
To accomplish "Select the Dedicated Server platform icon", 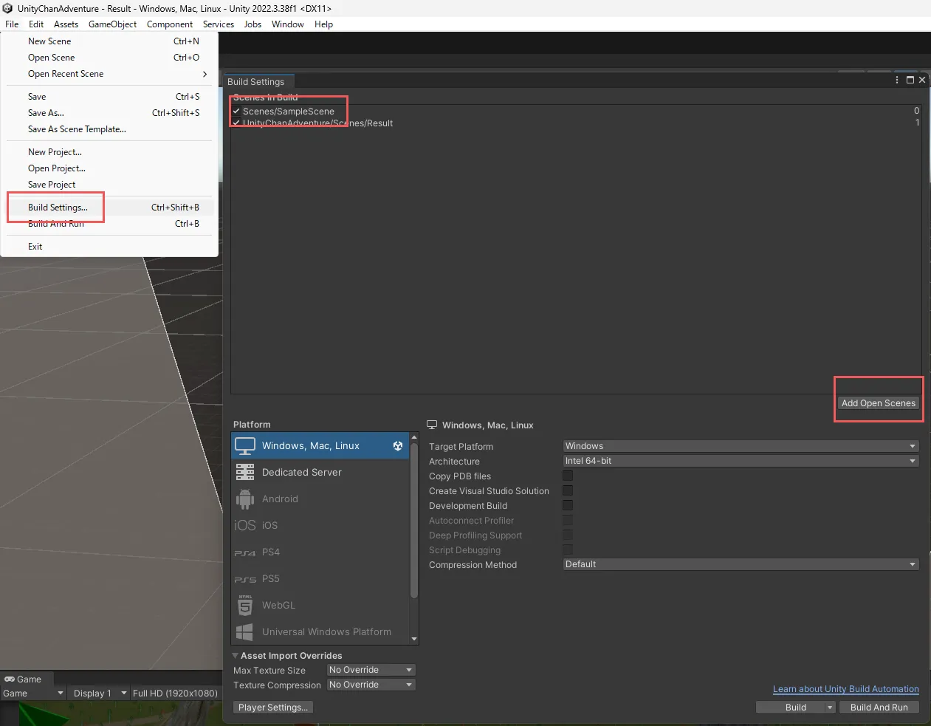I will tap(245, 473).
